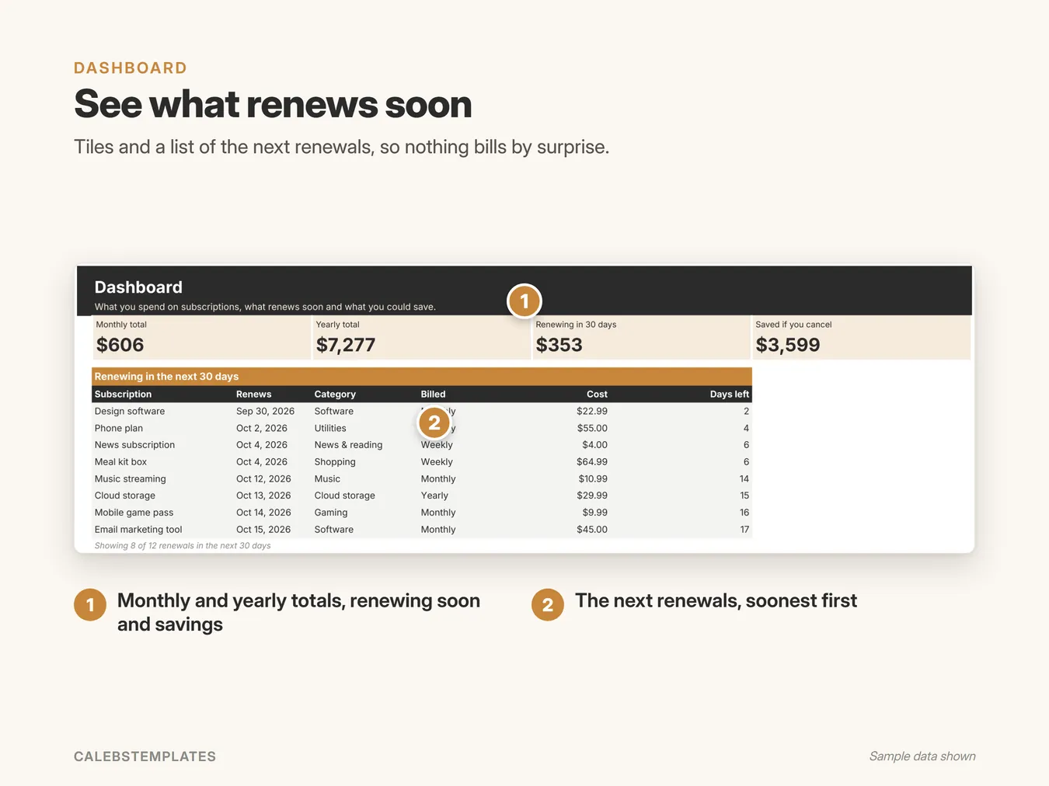The image size is (1049, 786).
Task: Click the News & reading category cell
Action: point(348,445)
